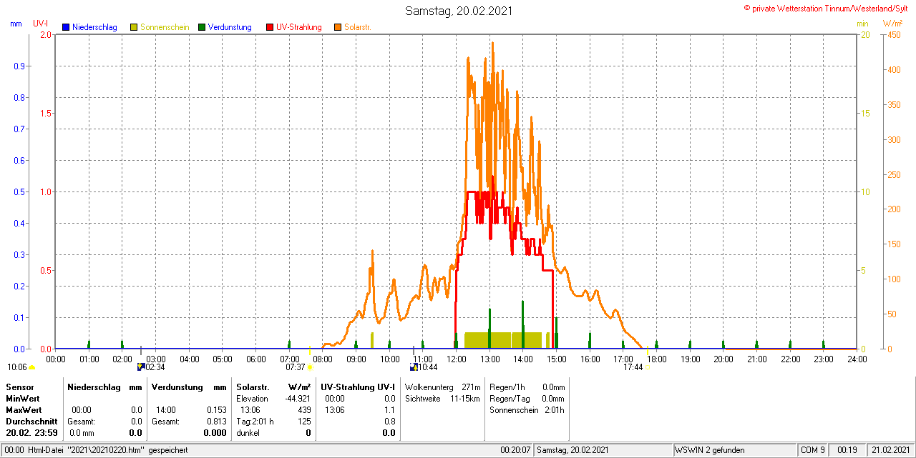Click the 12:00 time axis label
Image resolution: width=916 pixels, height=458 pixels.
click(456, 359)
